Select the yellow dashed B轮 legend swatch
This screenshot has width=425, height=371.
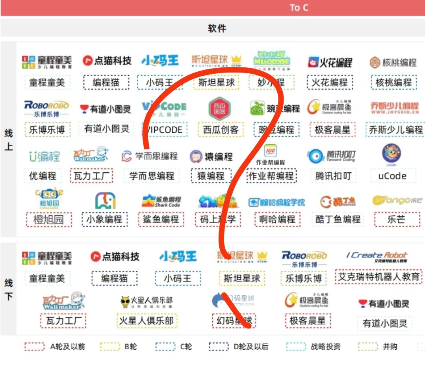pos(110,347)
